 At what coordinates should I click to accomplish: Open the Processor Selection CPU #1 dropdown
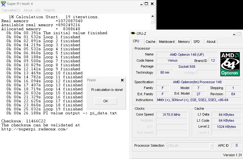pyautogui.click(x=191, y=146)
